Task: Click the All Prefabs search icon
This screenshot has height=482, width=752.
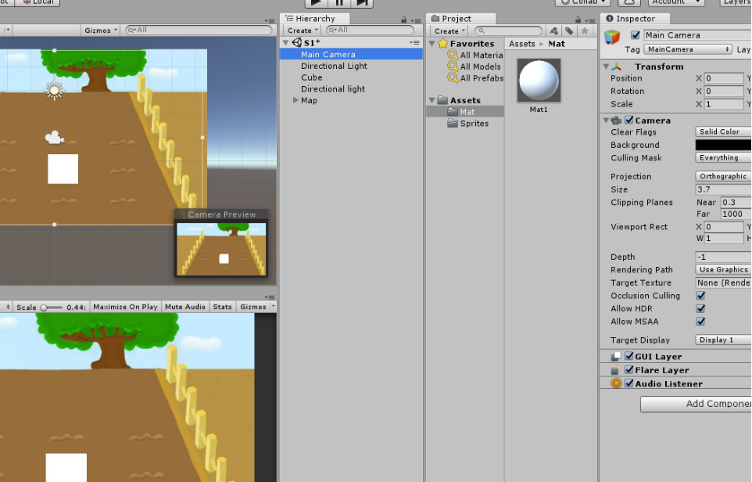Action: click(453, 77)
